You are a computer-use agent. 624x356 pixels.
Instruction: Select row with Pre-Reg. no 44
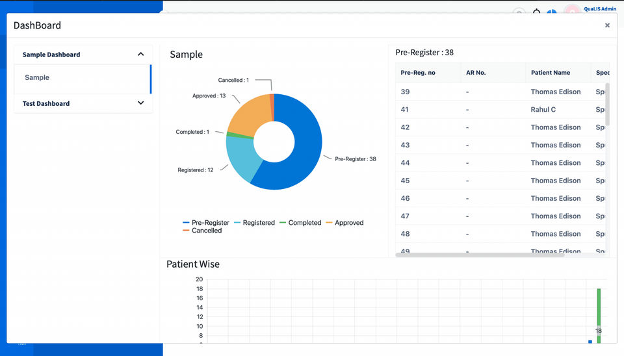click(x=500, y=163)
